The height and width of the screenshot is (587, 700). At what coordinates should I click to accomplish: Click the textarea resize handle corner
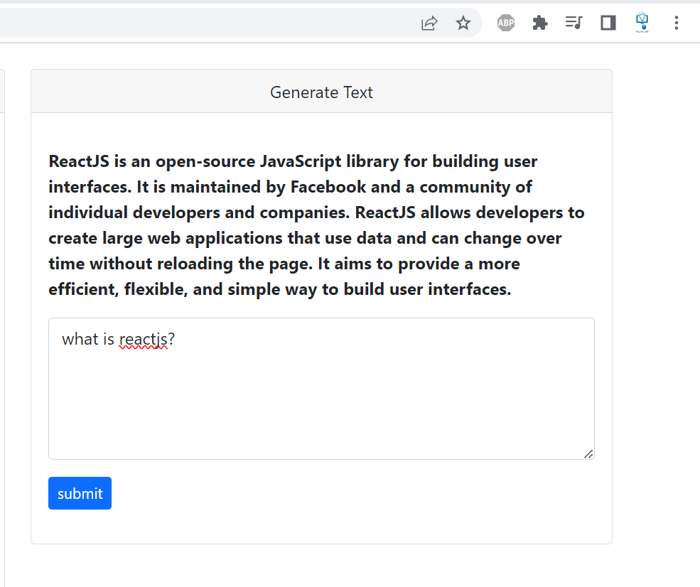click(x=588, y=454)
